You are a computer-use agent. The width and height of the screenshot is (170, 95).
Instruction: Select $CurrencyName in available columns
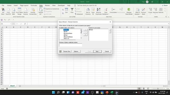click(68, 33)
